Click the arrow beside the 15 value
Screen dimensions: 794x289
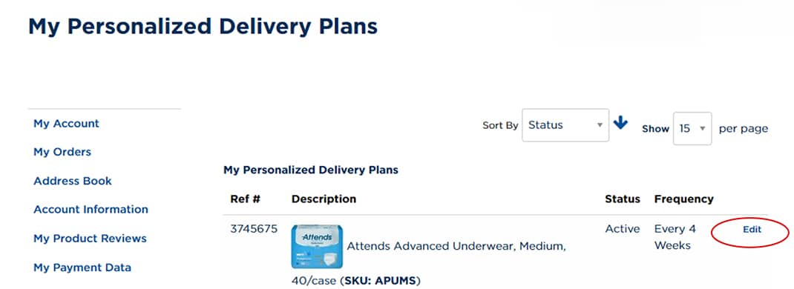pyautogui.click(x=702, y=128)
